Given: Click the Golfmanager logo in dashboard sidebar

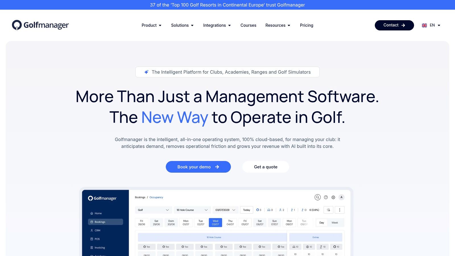Looking at the screenshot, I should tap(102, 198).
